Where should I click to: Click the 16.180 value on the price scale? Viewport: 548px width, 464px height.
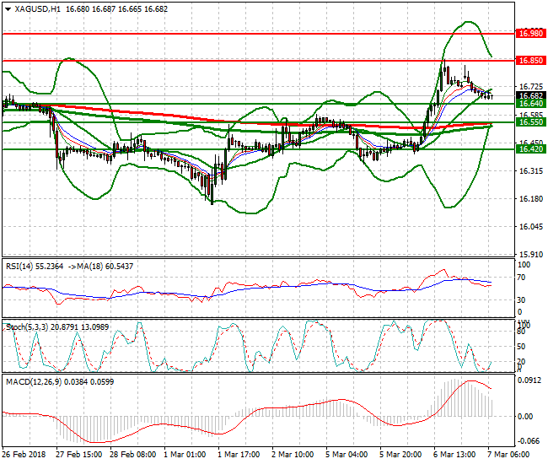click(x=529, y=199)
